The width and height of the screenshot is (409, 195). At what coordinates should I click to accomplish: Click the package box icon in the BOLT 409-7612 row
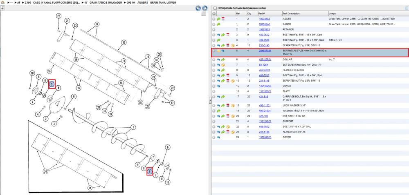pyautogui.click(x=228, y=126)
